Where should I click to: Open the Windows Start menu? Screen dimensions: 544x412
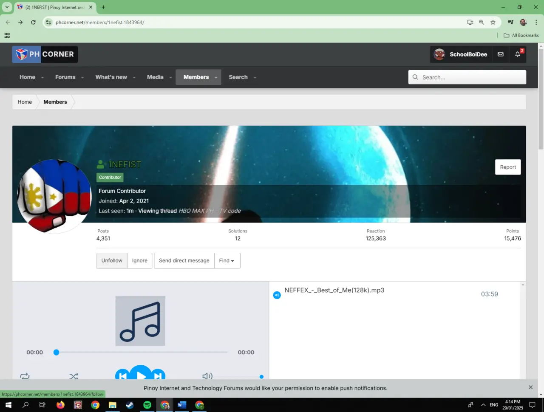point(8,405)
